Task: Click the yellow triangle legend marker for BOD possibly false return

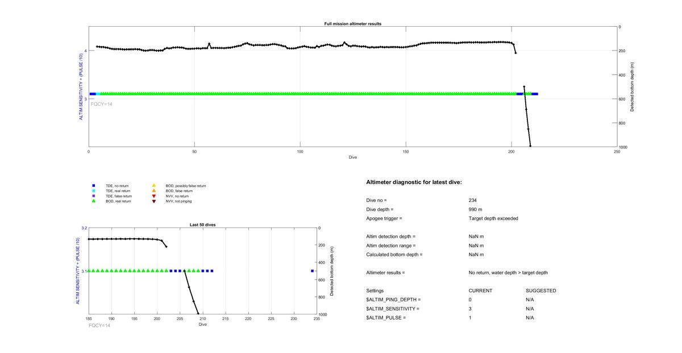Action: click(x=153, y=186)
